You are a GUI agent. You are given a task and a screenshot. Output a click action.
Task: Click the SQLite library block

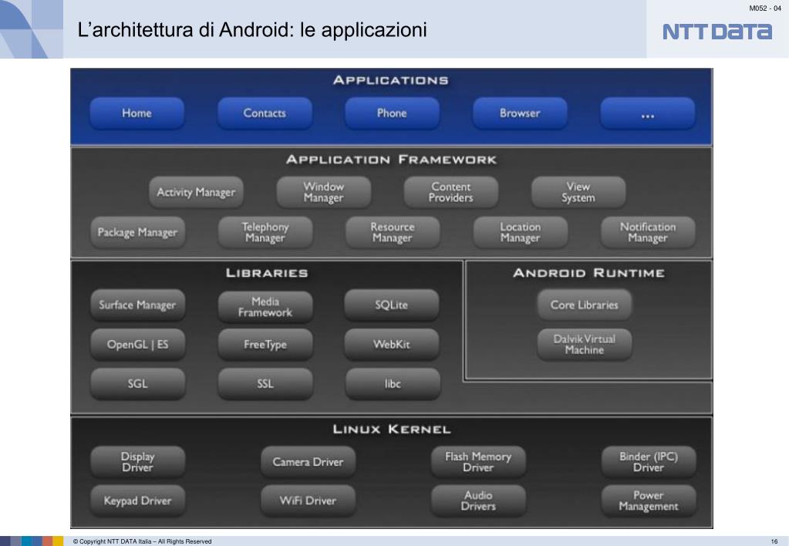392,305
